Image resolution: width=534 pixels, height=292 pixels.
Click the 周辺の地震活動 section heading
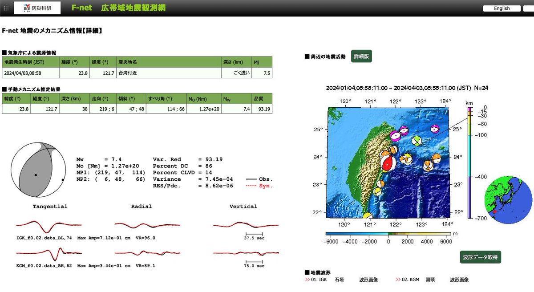(325, 57)
